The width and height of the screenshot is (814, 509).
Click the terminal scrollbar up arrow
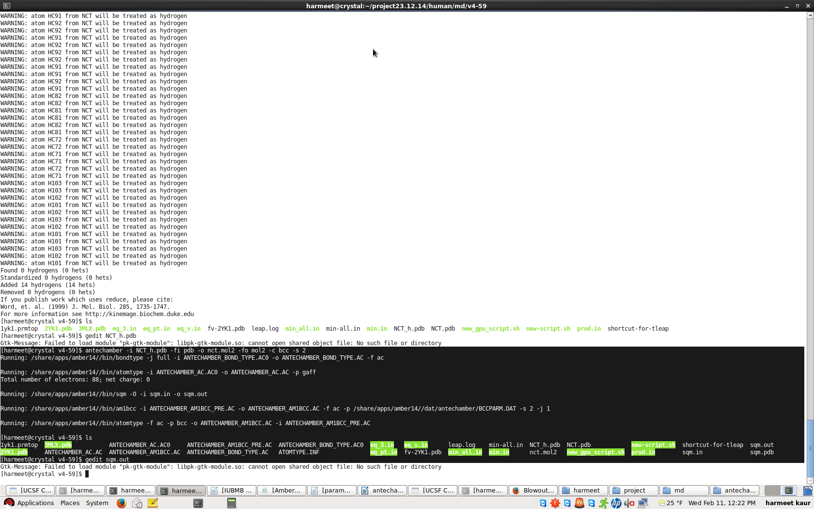810,16
